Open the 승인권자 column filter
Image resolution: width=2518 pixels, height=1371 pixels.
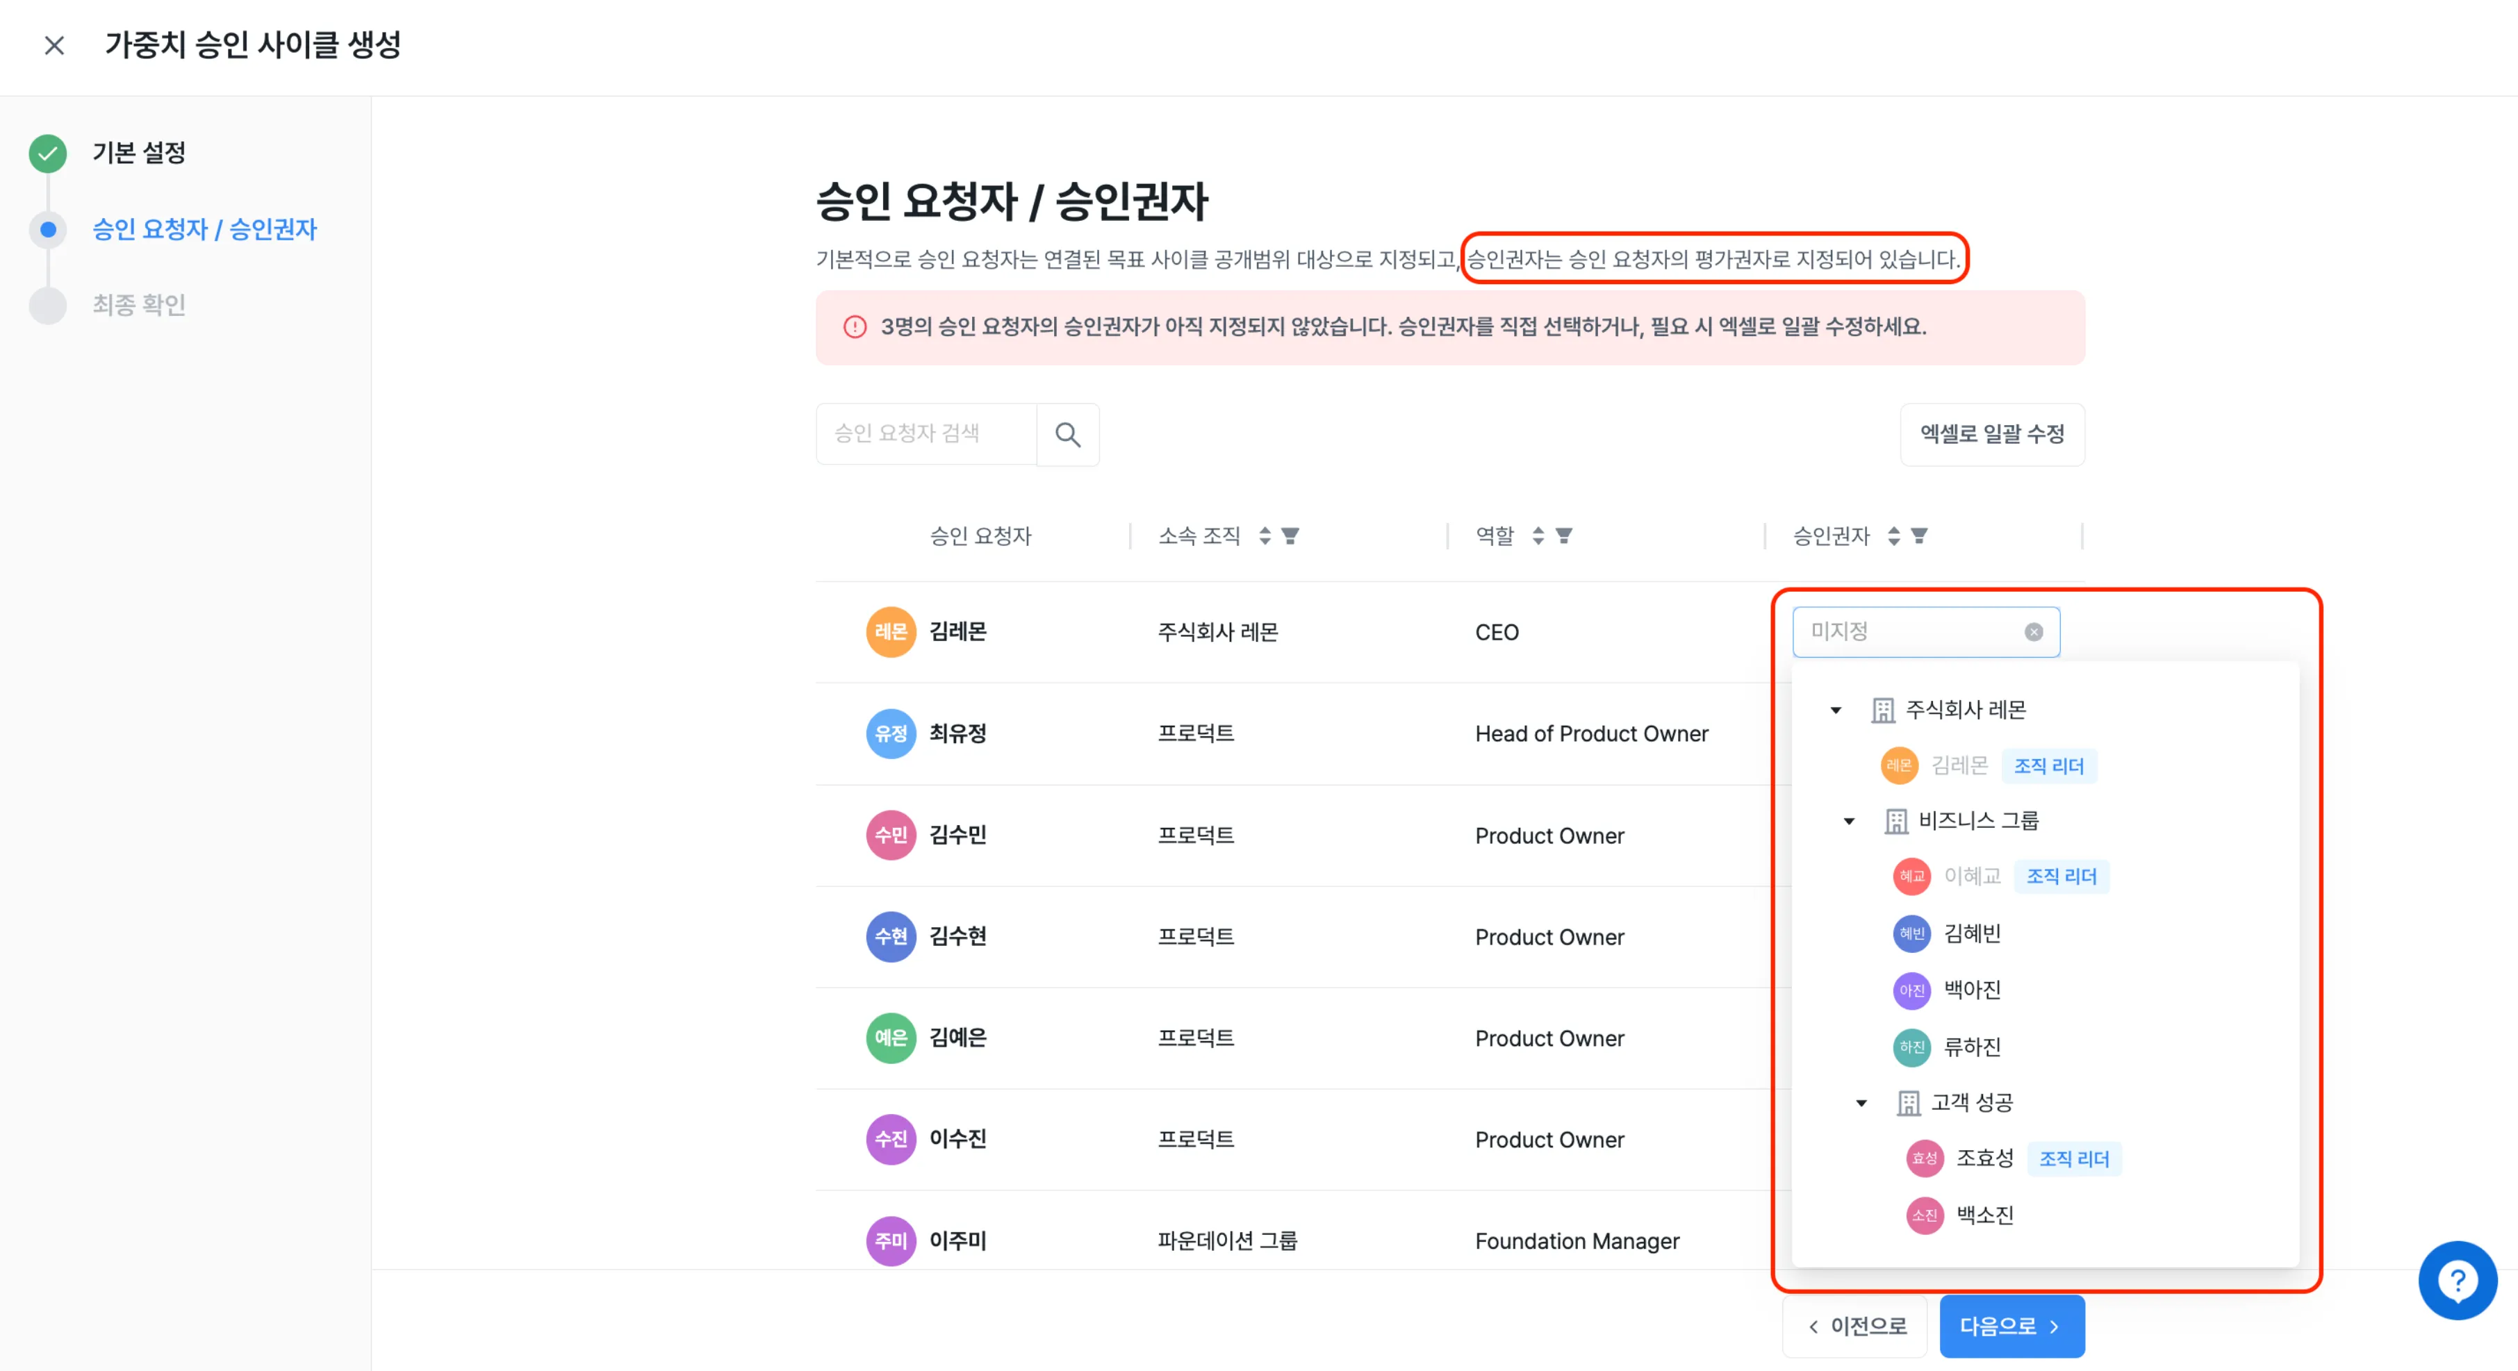point(1919,535)
